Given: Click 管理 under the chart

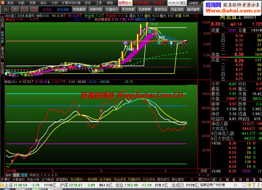Looking at the screenshot, I should tap(24, 175).
